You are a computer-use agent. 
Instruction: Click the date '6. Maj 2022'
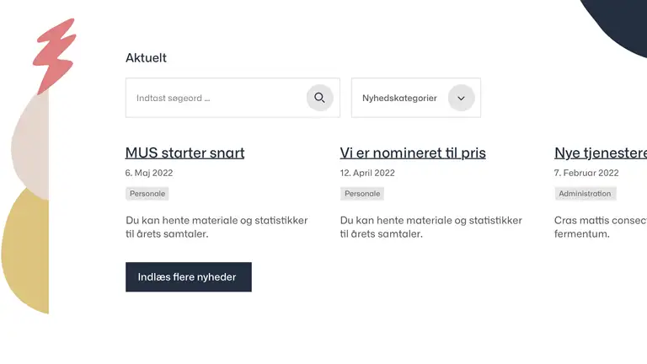149,173
